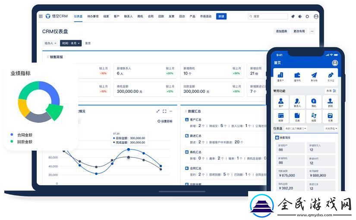Open the 产品 nav tab
Screen dimensions: 356x220
point(192,16)
